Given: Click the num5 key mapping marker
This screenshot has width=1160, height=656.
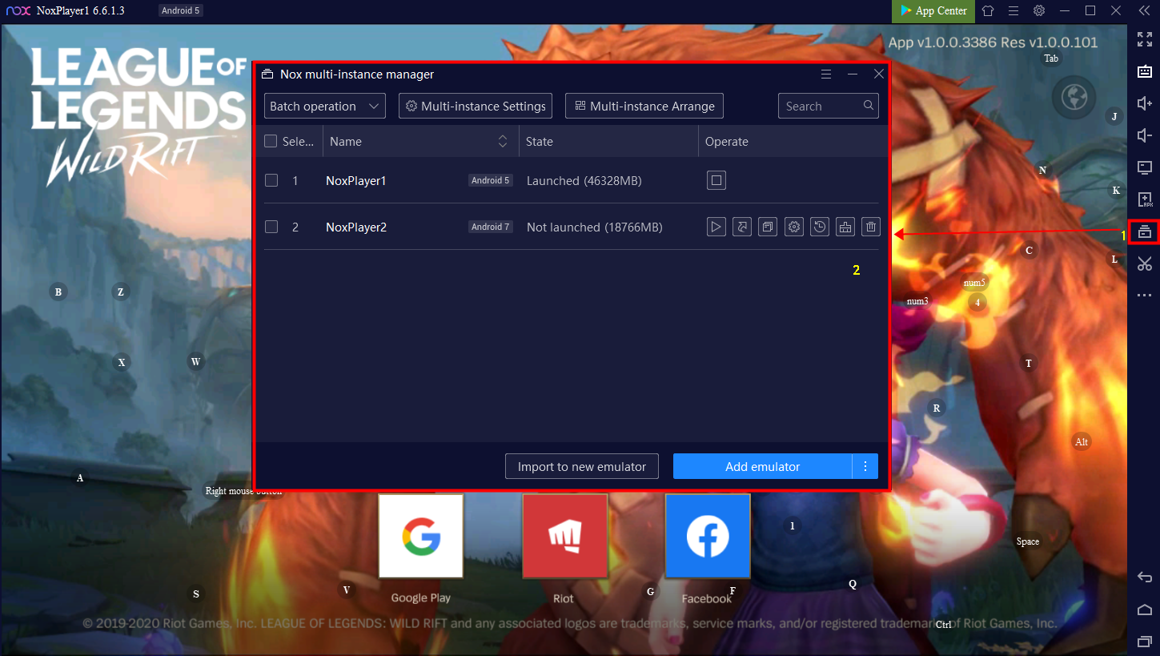Looking at the screenshot, I should click(975, 283).
